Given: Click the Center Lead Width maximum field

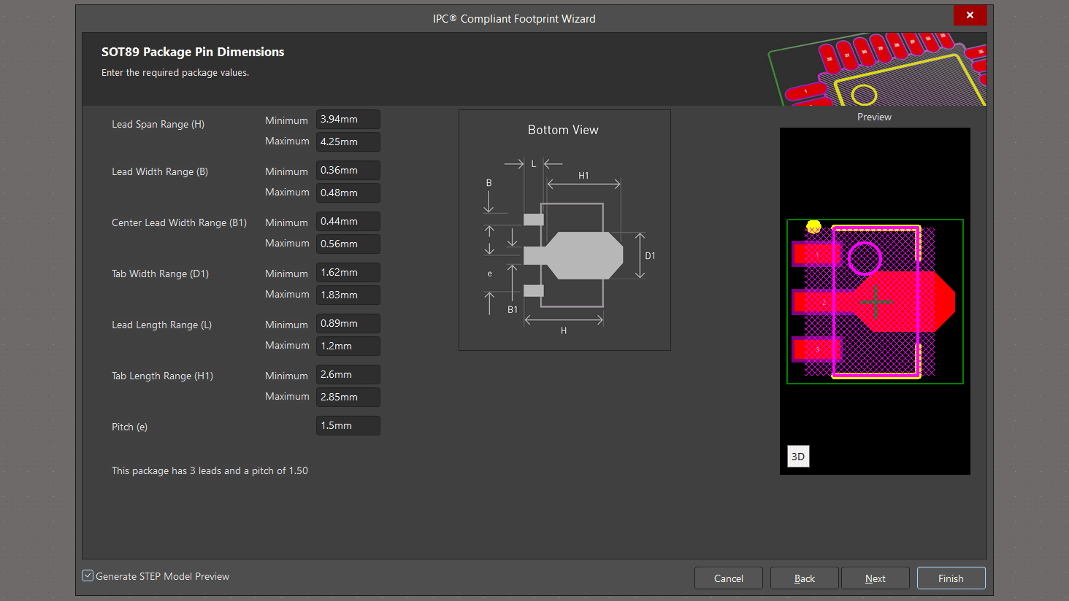Looking at the screenshot, I should click(x=348, y=244).
